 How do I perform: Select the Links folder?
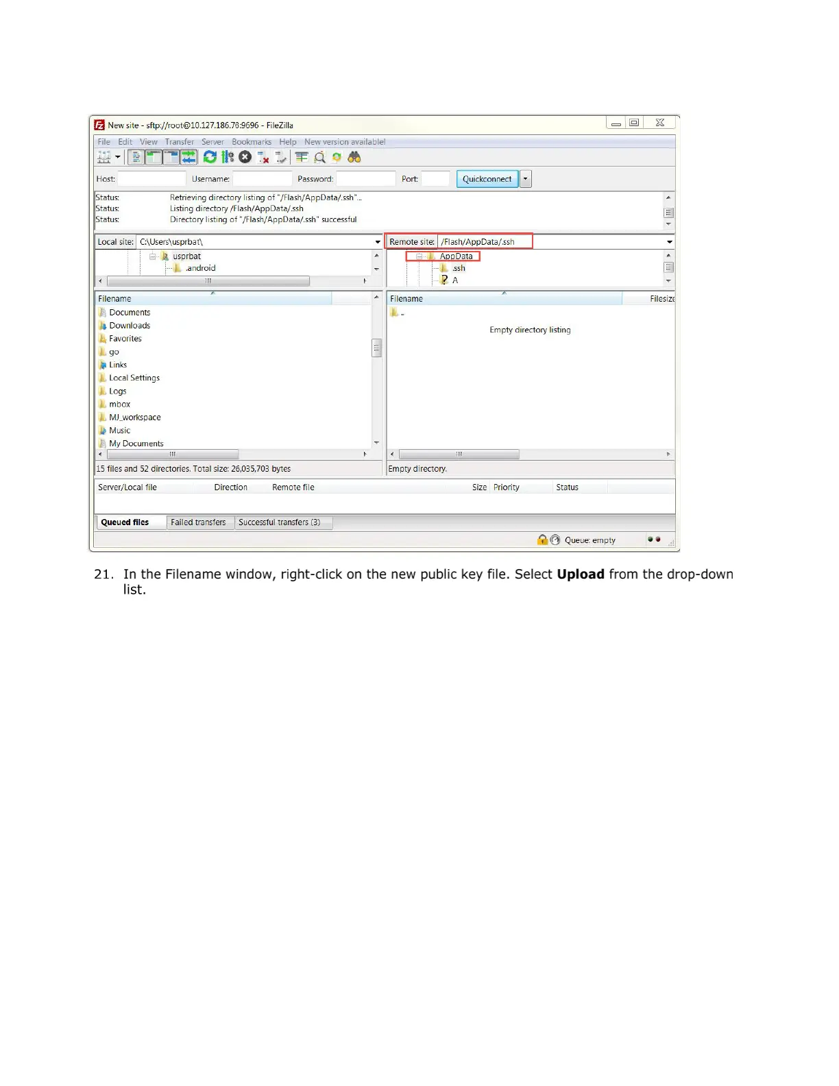click(113, 365)
